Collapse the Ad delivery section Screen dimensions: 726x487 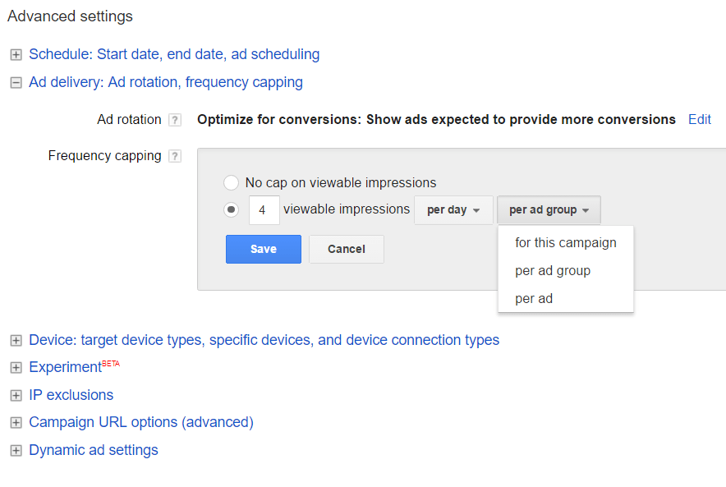[x=16, y=83]
